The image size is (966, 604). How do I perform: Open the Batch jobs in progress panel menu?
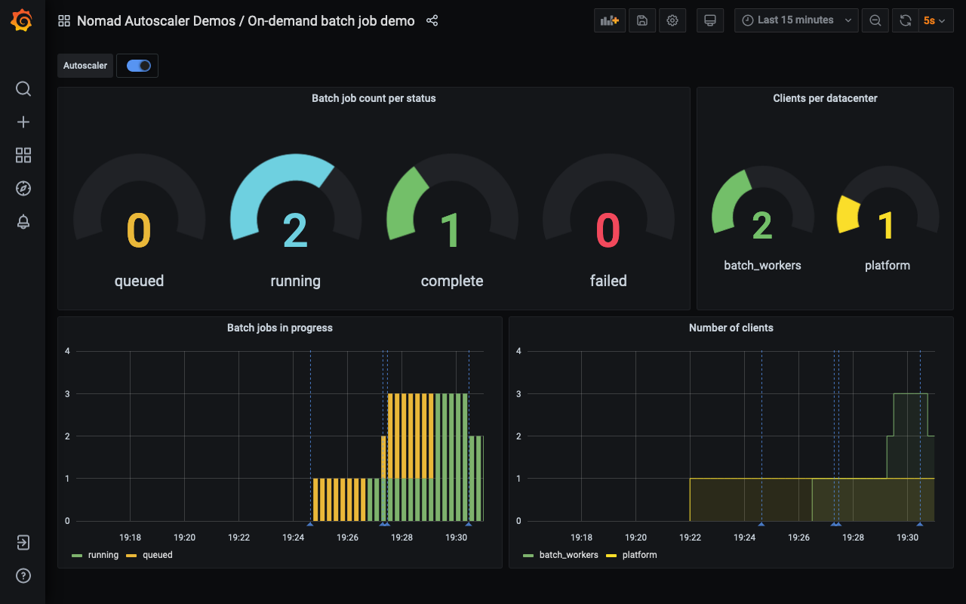point(280,328)
